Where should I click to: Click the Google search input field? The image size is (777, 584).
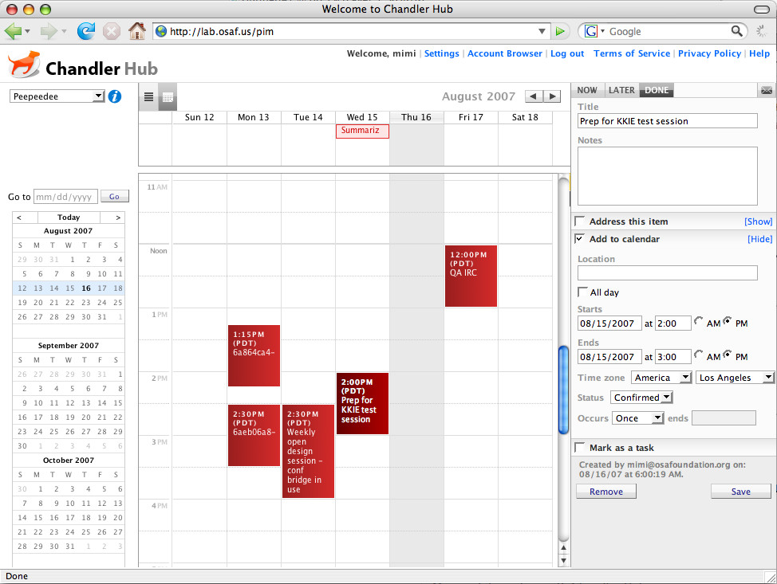click(x=668, y=31)
